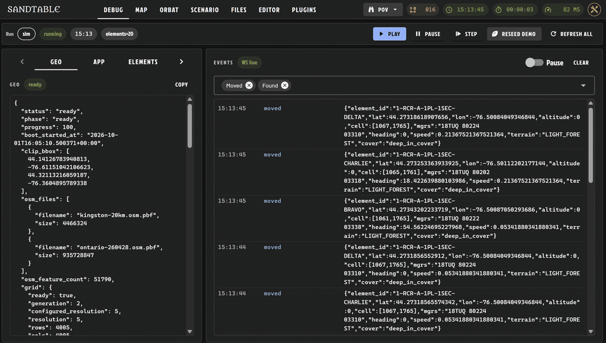Select first 15:13:45 moved event with speed 0.2136 and heading 0
Screen dimensions: 606x343
coord(399,125)
